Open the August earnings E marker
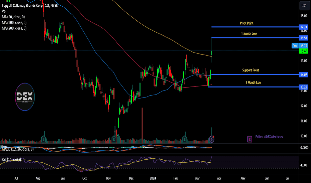 (x=43, y=139)
